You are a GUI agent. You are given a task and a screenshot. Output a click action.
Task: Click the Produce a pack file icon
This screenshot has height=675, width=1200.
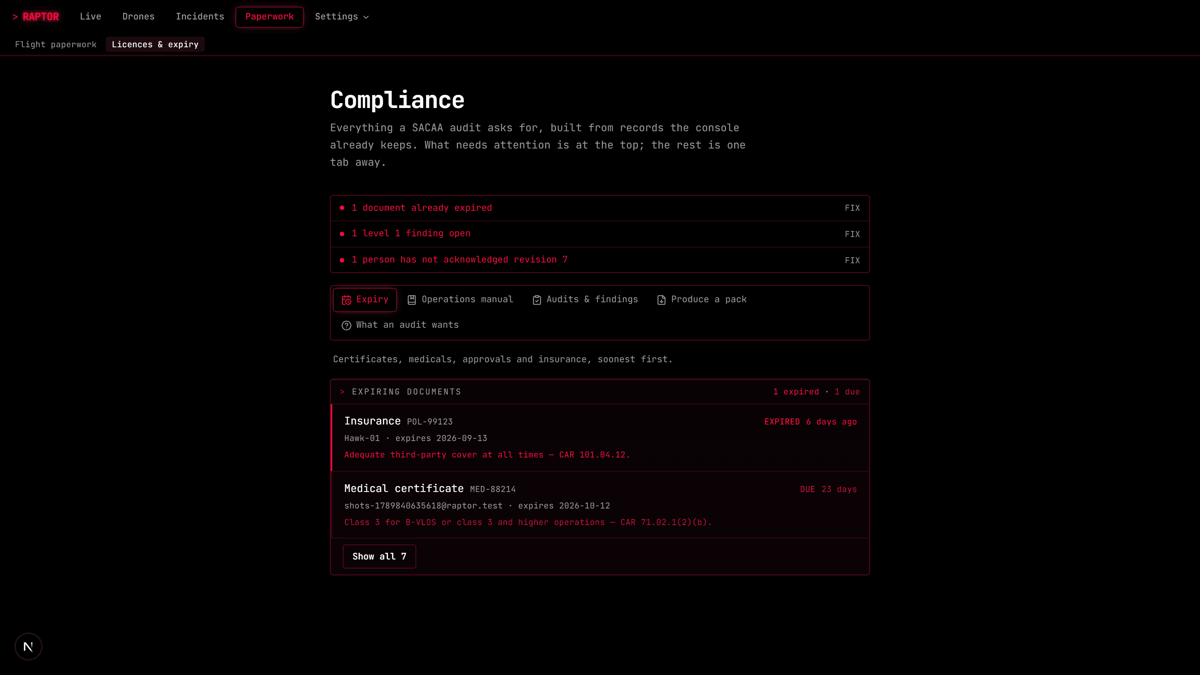click(661, 300)
